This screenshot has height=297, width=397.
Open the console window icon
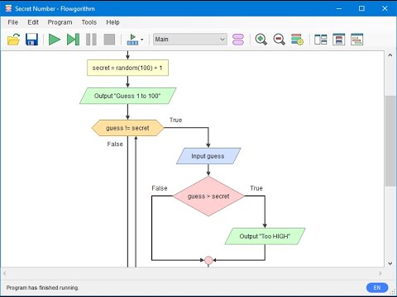[339, 40]
